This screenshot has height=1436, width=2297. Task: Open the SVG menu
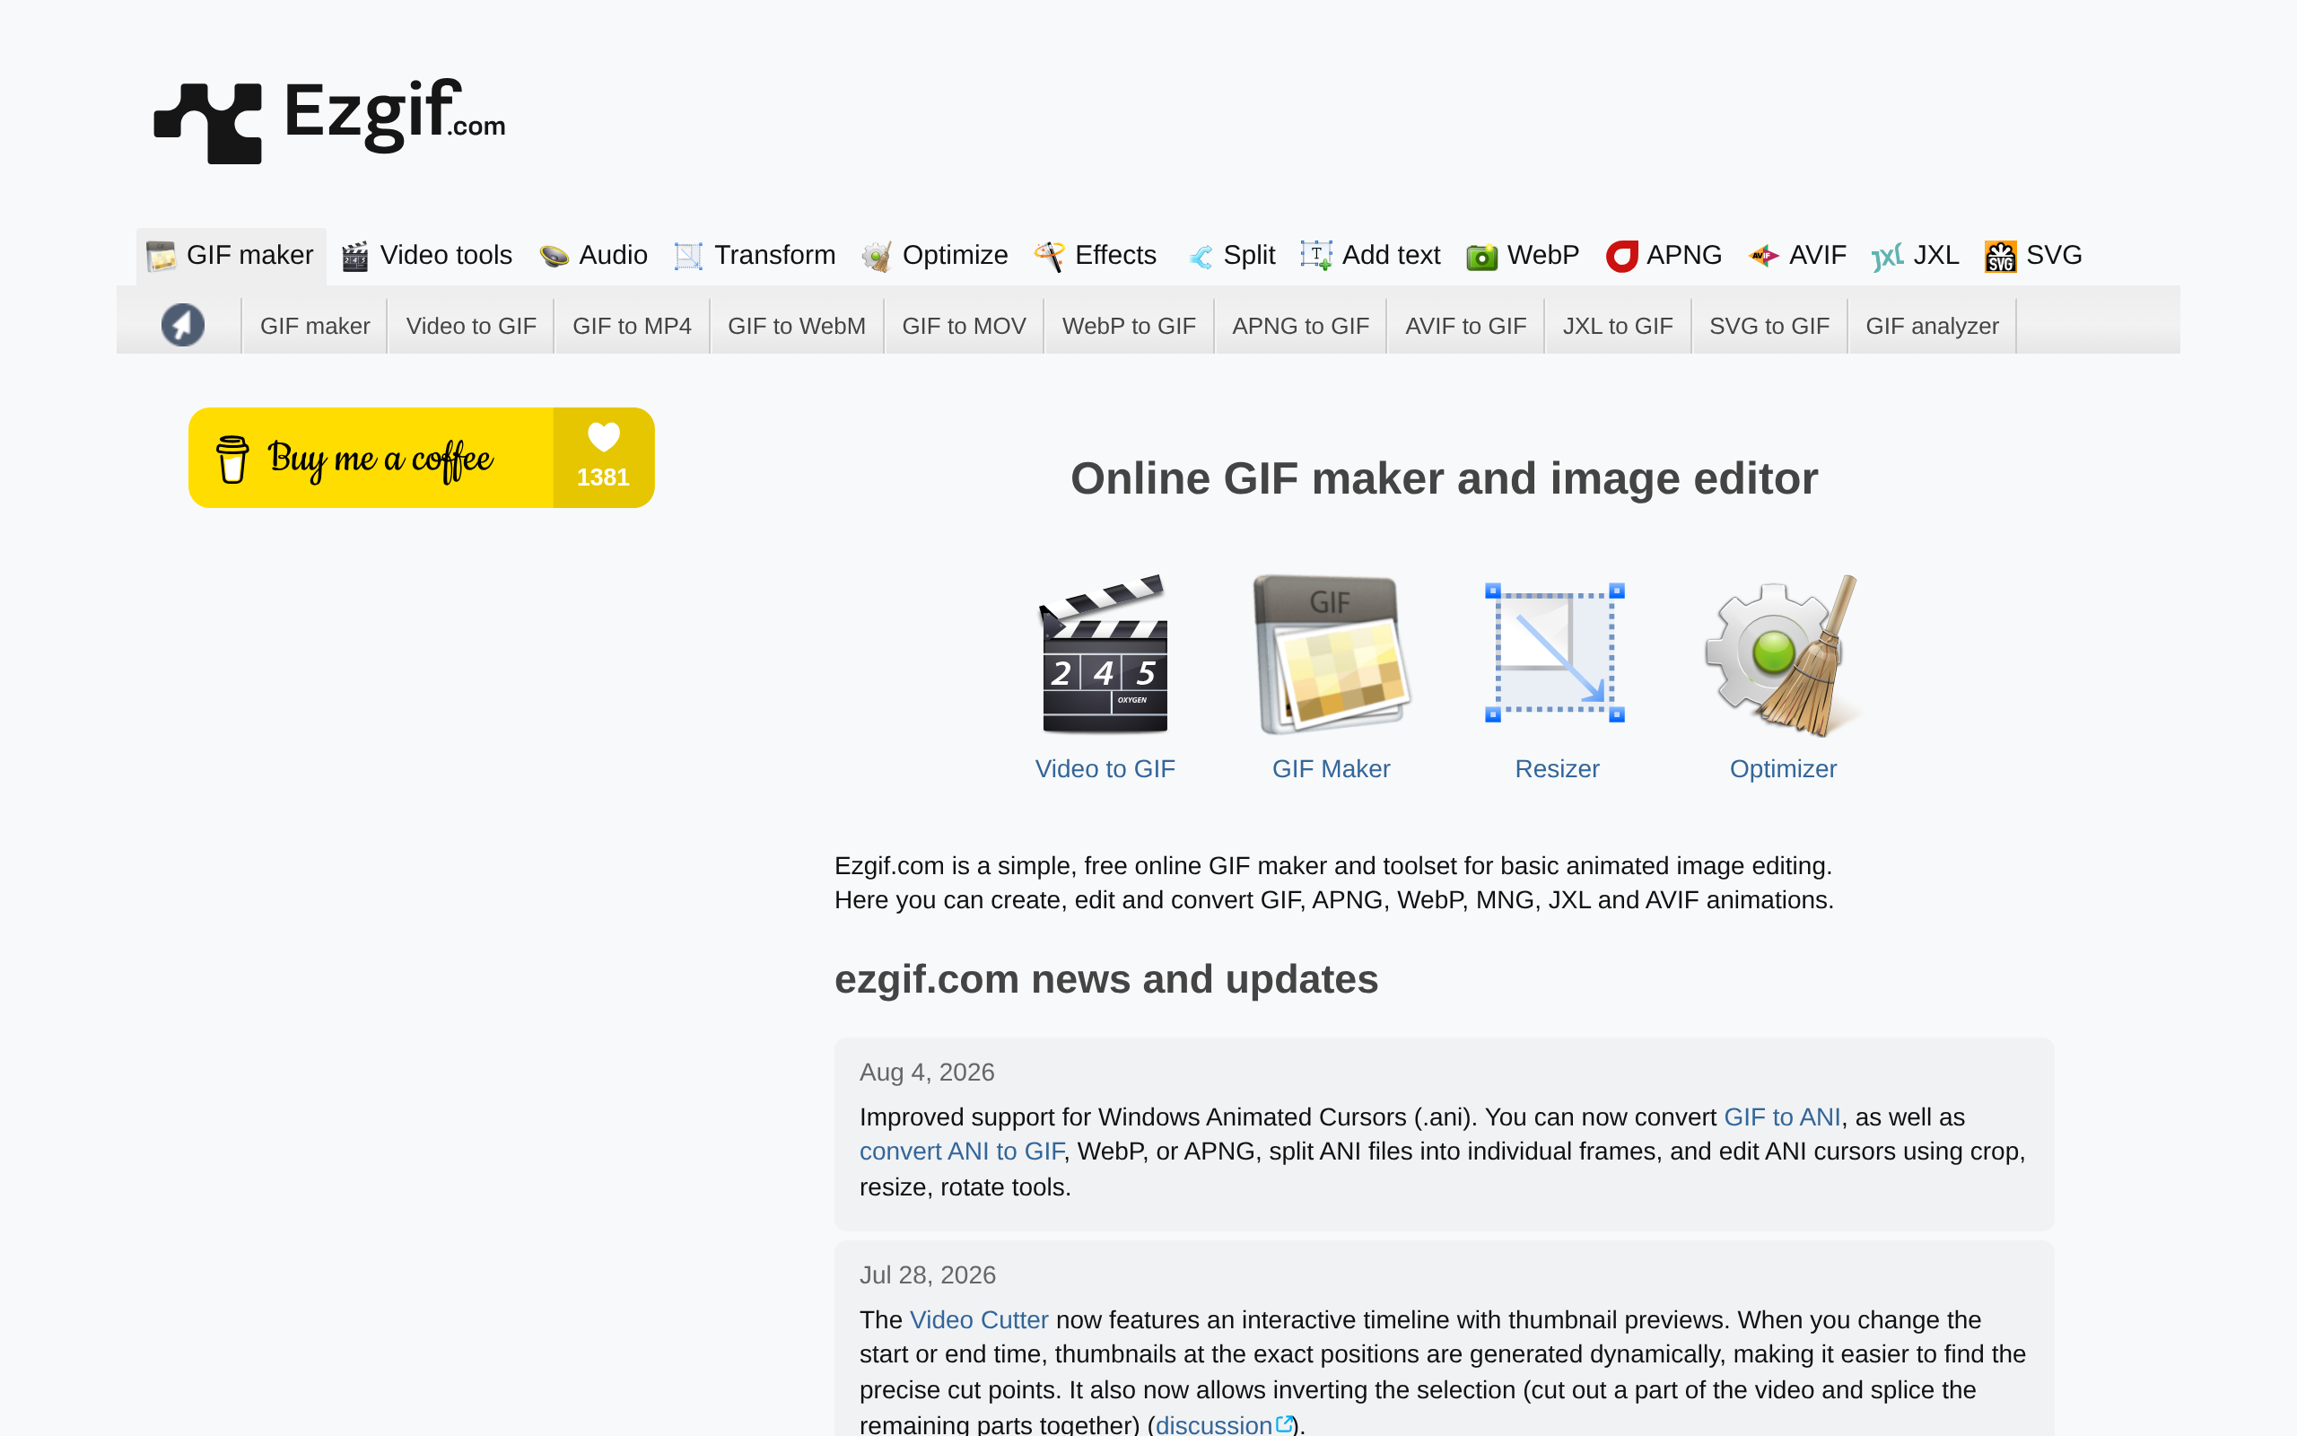2033,256
